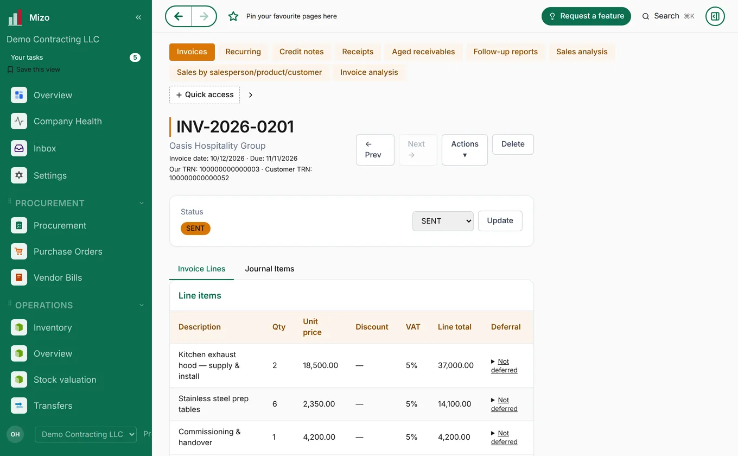
Task: Open the Settings gear icon
Action: coord(19,175)
